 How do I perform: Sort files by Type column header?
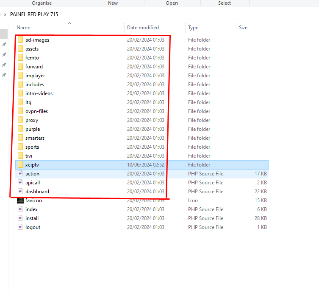point(193,28)
